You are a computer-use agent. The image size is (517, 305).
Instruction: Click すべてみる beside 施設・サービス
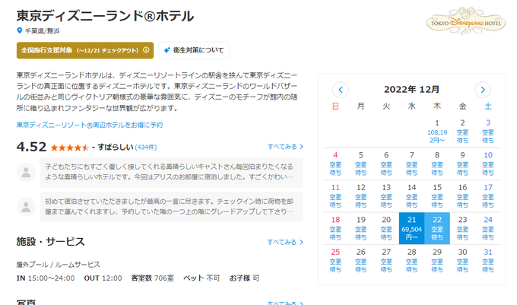(x=285, y=242)
